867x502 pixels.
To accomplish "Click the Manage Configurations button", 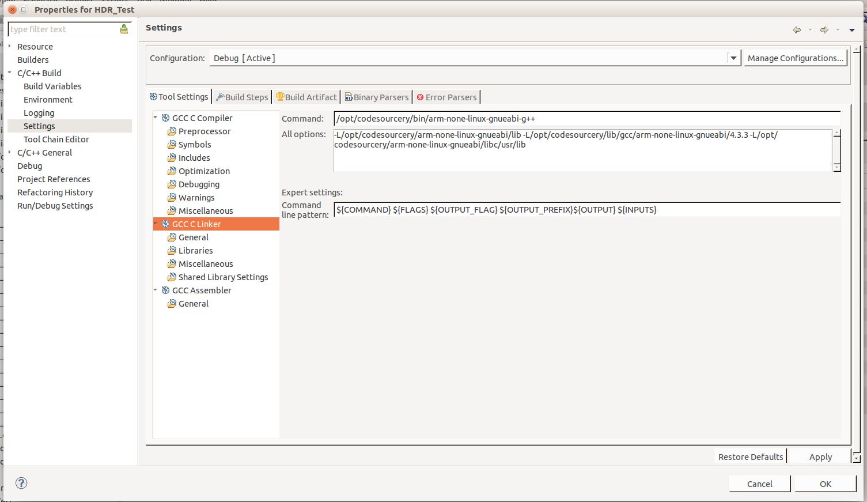I will (x=795, y=58).
